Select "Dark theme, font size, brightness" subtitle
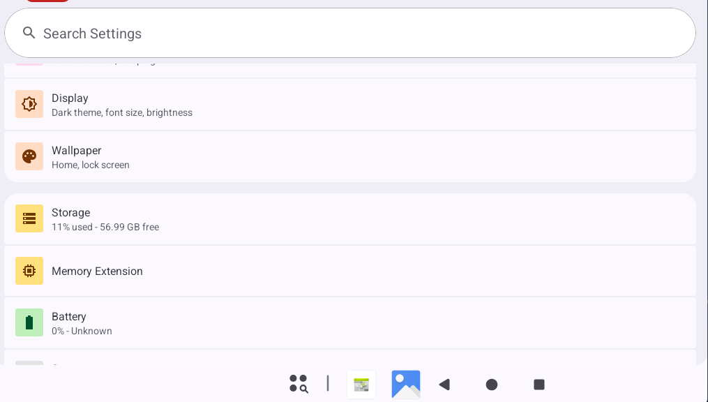Viewport: 708px width, 402px height. [x=122, y=112]
